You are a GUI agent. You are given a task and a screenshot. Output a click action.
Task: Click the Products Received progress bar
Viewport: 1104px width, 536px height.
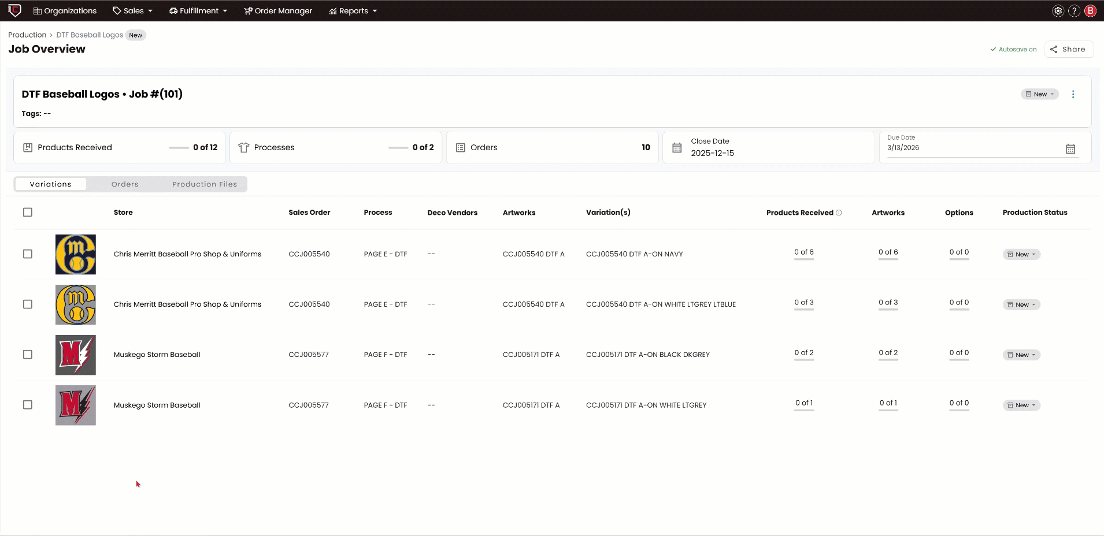coord(179,147)
